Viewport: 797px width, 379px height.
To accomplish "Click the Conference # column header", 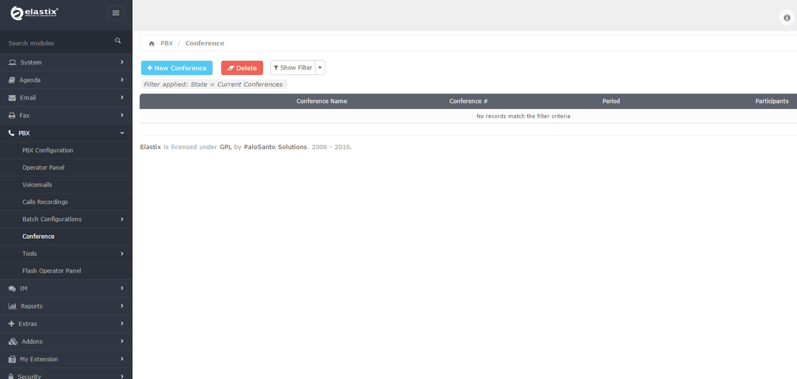I will click(469, 101).
